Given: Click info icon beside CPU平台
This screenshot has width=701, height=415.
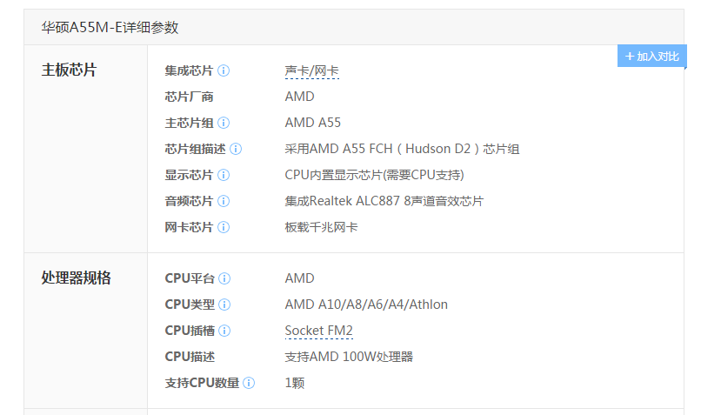Looking at the screenshot, I should 224,278.
